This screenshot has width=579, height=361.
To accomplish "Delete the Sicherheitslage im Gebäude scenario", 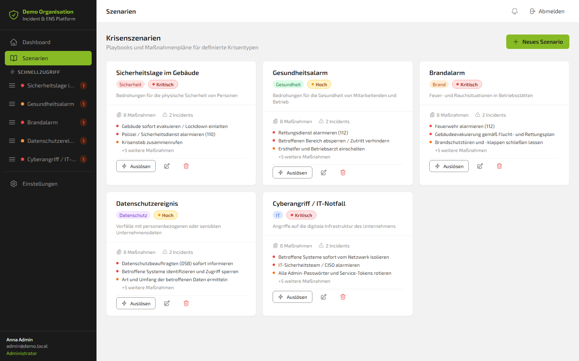I will [x=186, y=166].
